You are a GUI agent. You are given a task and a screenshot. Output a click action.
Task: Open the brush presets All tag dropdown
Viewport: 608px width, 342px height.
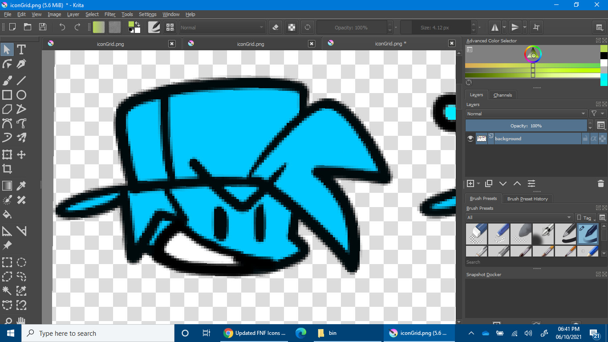pos(519,217)
